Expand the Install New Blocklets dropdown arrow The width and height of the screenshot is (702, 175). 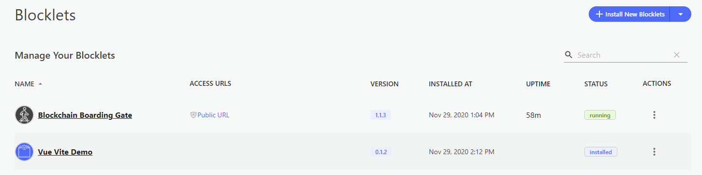point(681,15)
